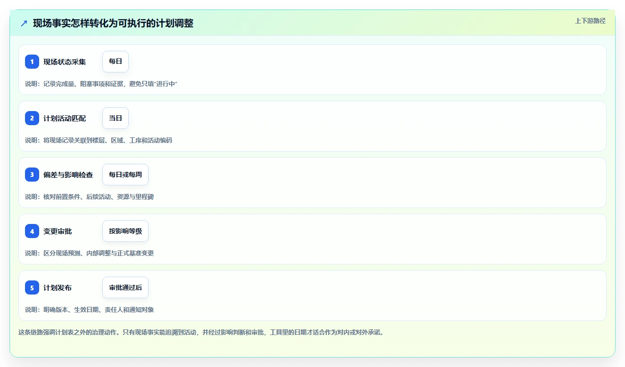Select the step 5 number badge
Screen dimensions: 625x367
click(x=32, y=287)
